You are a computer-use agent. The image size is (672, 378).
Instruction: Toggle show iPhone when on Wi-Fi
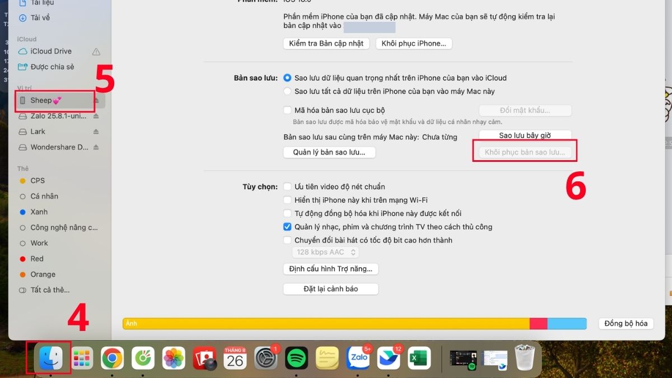287,200
